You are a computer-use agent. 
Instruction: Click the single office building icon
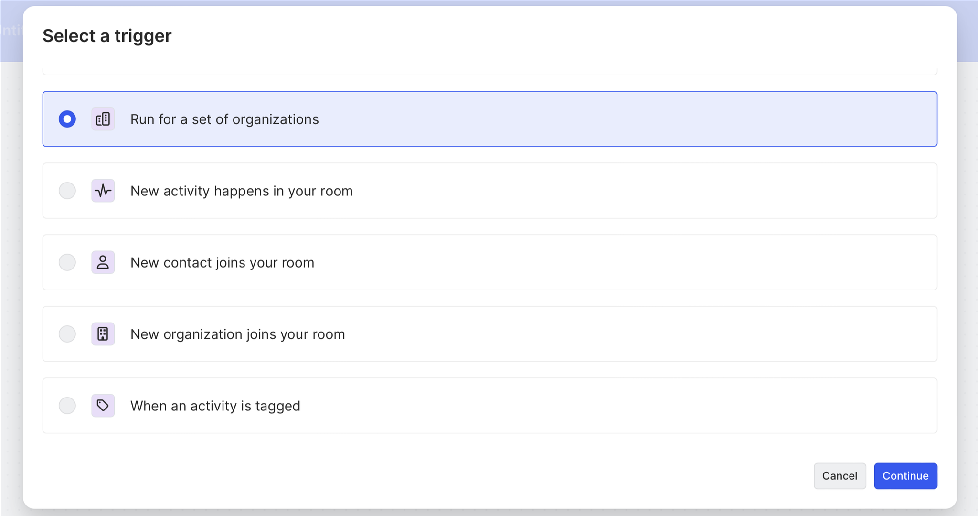point(103,334)
